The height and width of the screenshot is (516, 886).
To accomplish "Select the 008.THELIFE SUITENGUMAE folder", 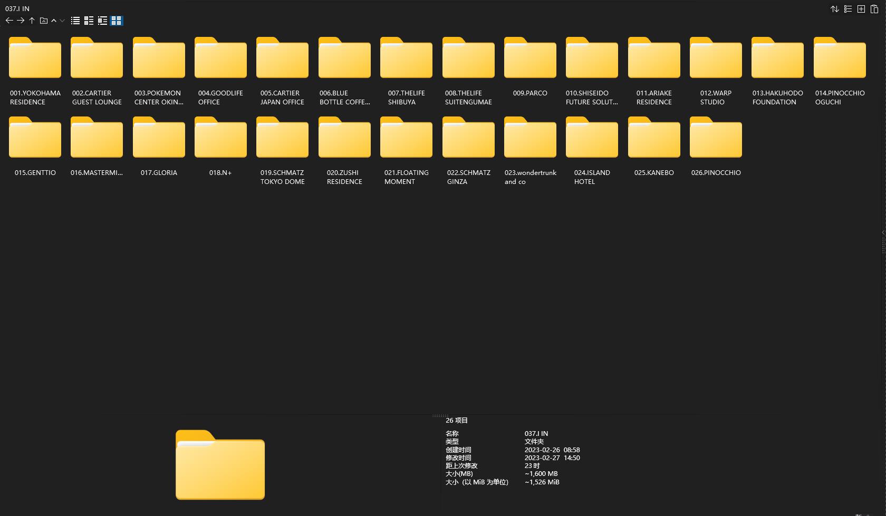I will pos(468,71).
